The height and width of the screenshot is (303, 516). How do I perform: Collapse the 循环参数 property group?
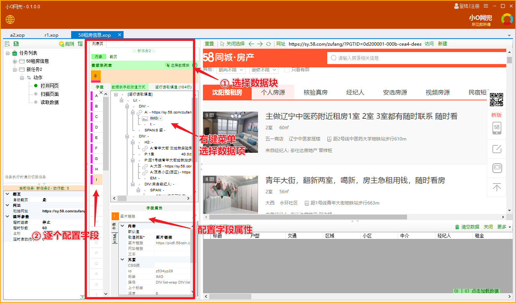pos(7,216)
